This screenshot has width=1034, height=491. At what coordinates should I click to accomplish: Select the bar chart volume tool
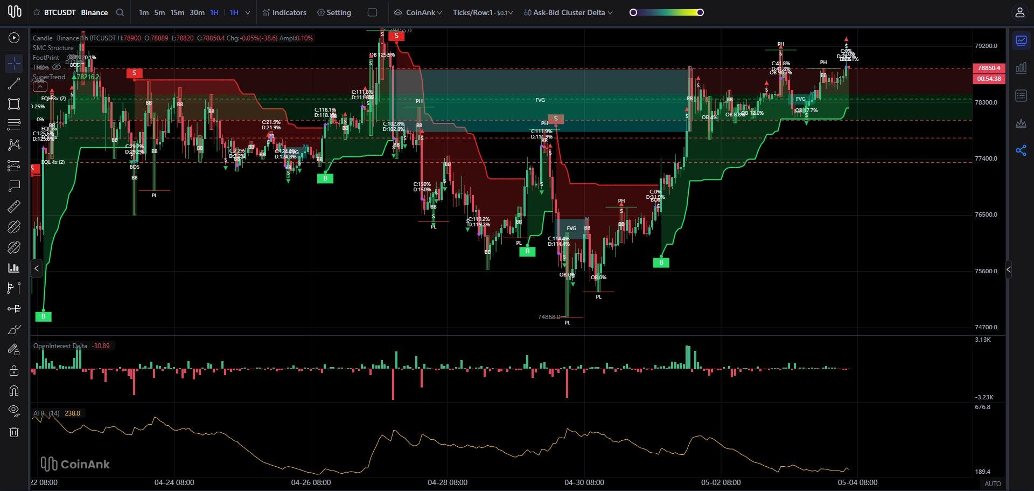pos(14,268)
